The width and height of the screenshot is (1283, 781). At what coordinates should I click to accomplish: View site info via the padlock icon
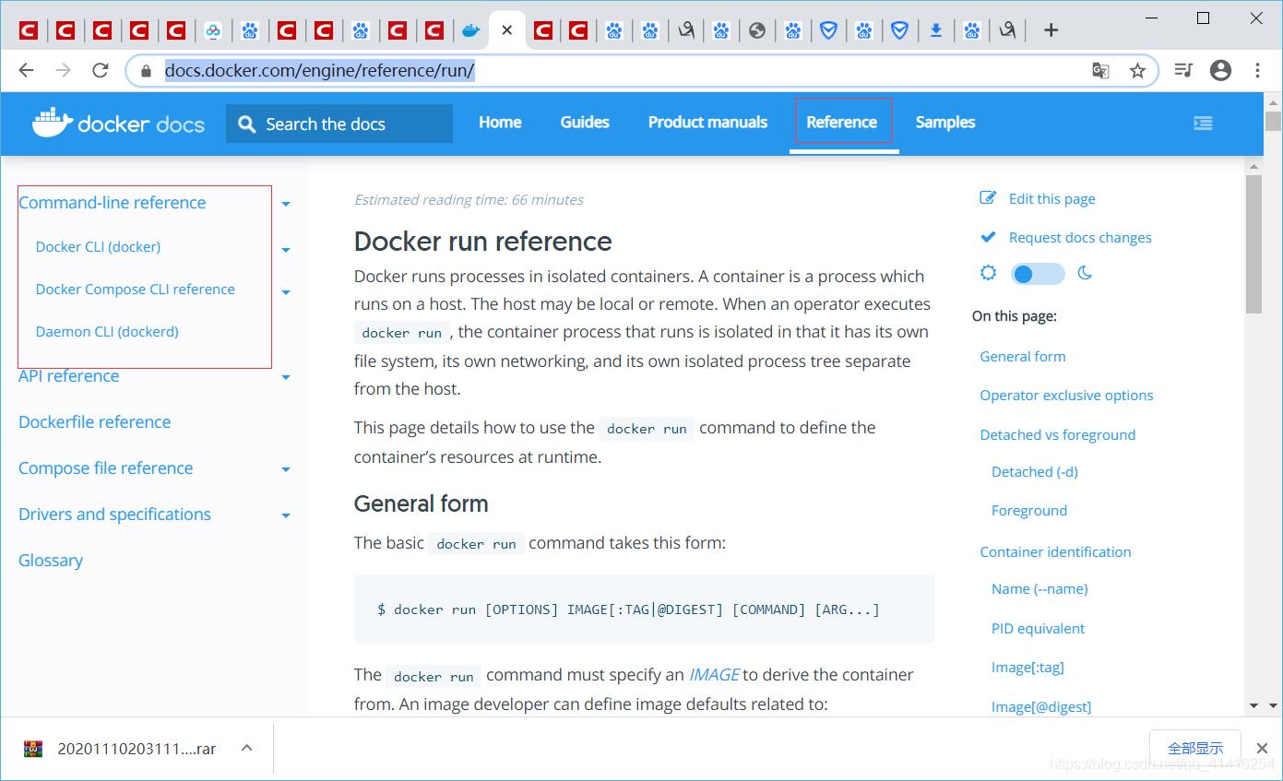point(145,70)
